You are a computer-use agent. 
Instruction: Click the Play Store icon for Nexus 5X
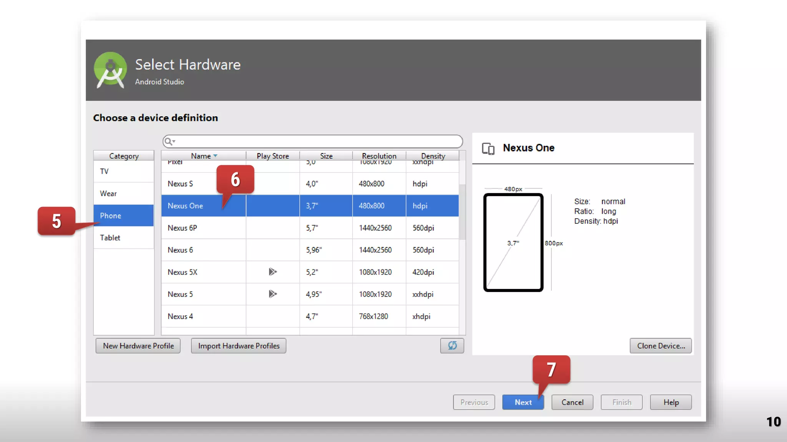pyautogui.click(x=272, y=272)
